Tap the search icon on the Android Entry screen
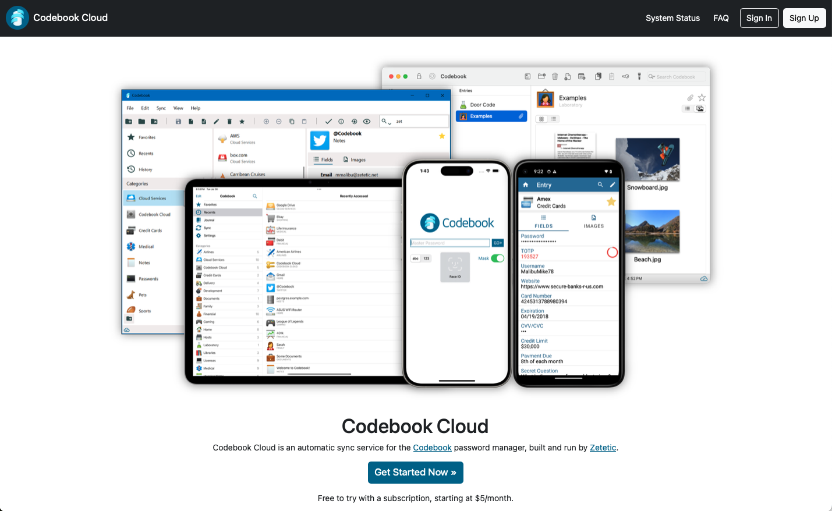The image size is (832, 511). pos(600,184)
